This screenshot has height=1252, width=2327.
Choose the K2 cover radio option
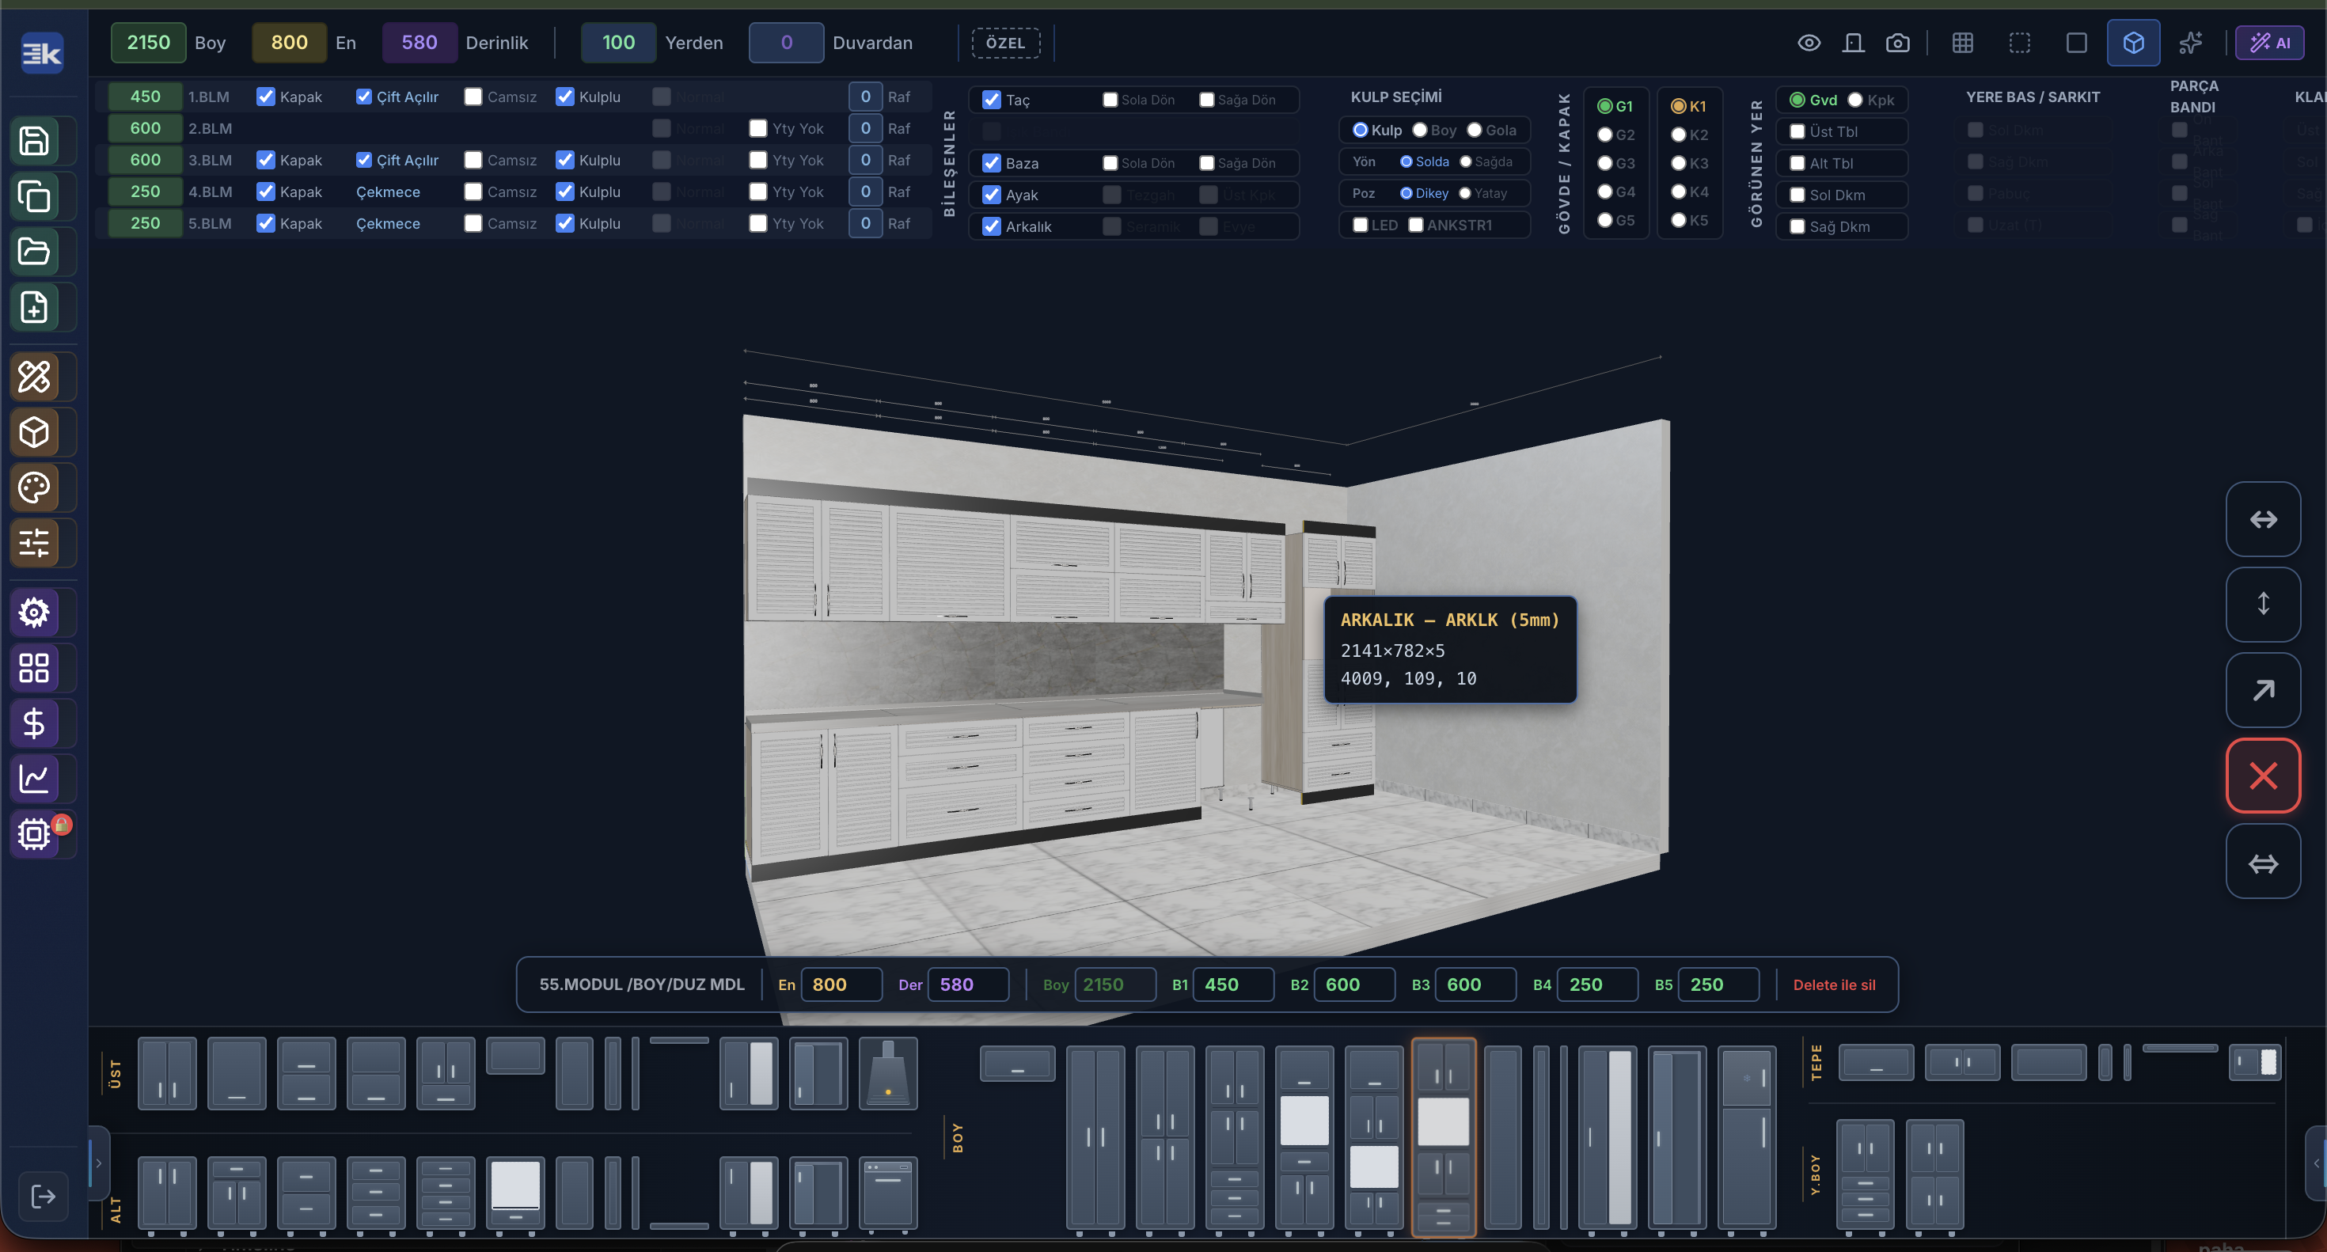point(1679,135)
